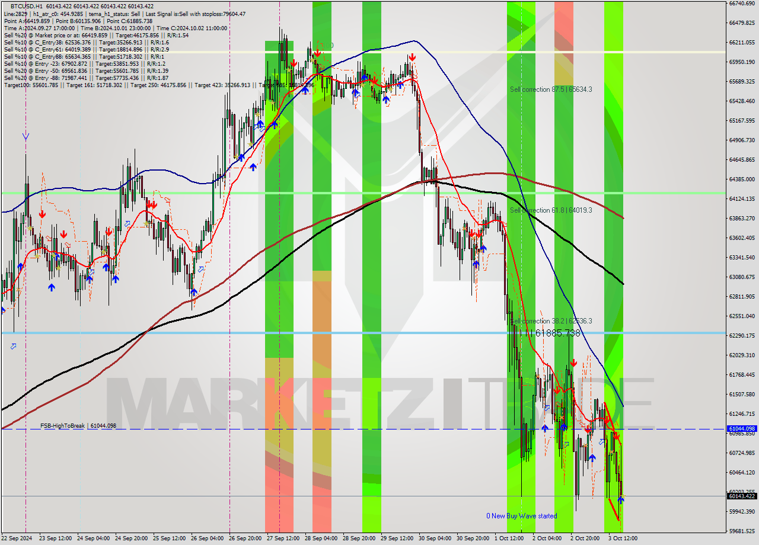Screen dimensions: 759x545
Task: Click the '29 Sep 12:00' time axis label
Action: pyautogui.click(x=397, y=538)
